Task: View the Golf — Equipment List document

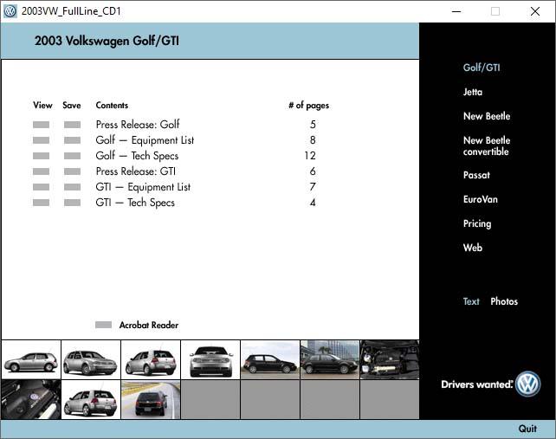Action: pos(41,140)
